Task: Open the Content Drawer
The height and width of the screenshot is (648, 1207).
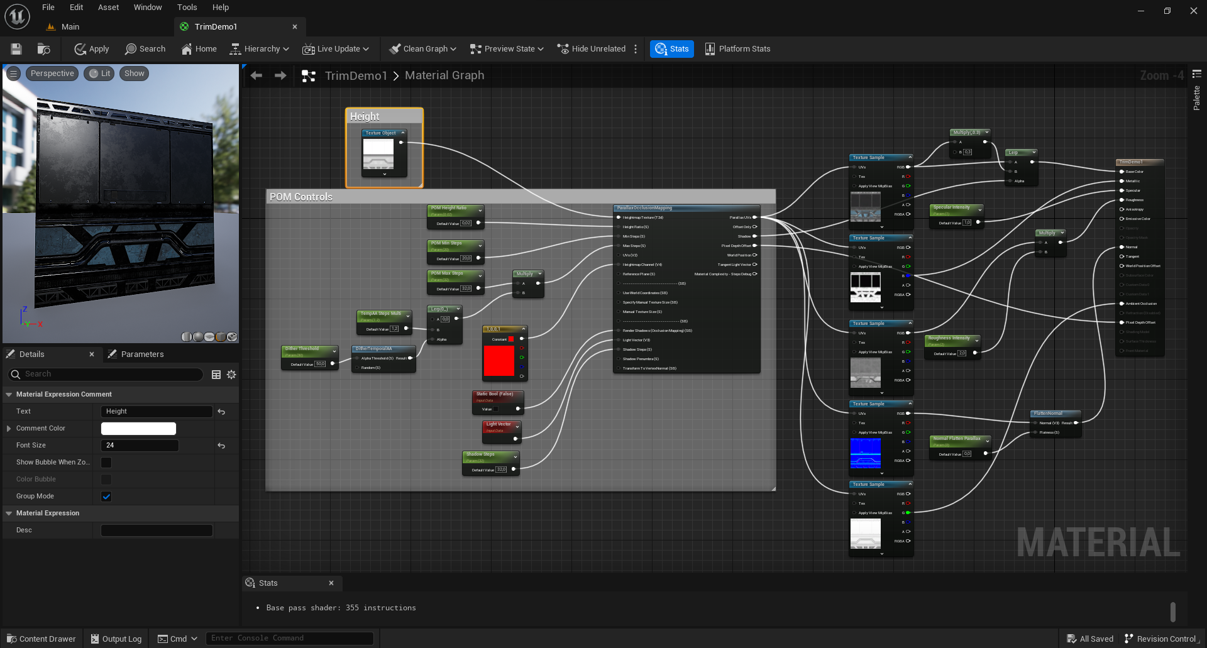Action: click(41, 639)
